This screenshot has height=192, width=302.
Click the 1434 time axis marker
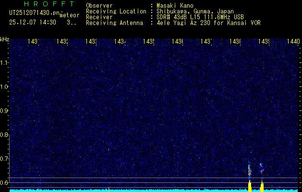[120, 41]
